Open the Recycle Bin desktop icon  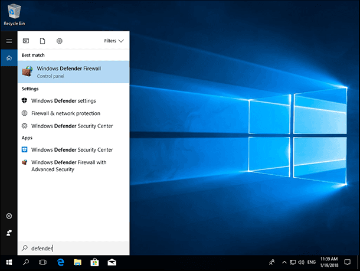tap(14, 15)
